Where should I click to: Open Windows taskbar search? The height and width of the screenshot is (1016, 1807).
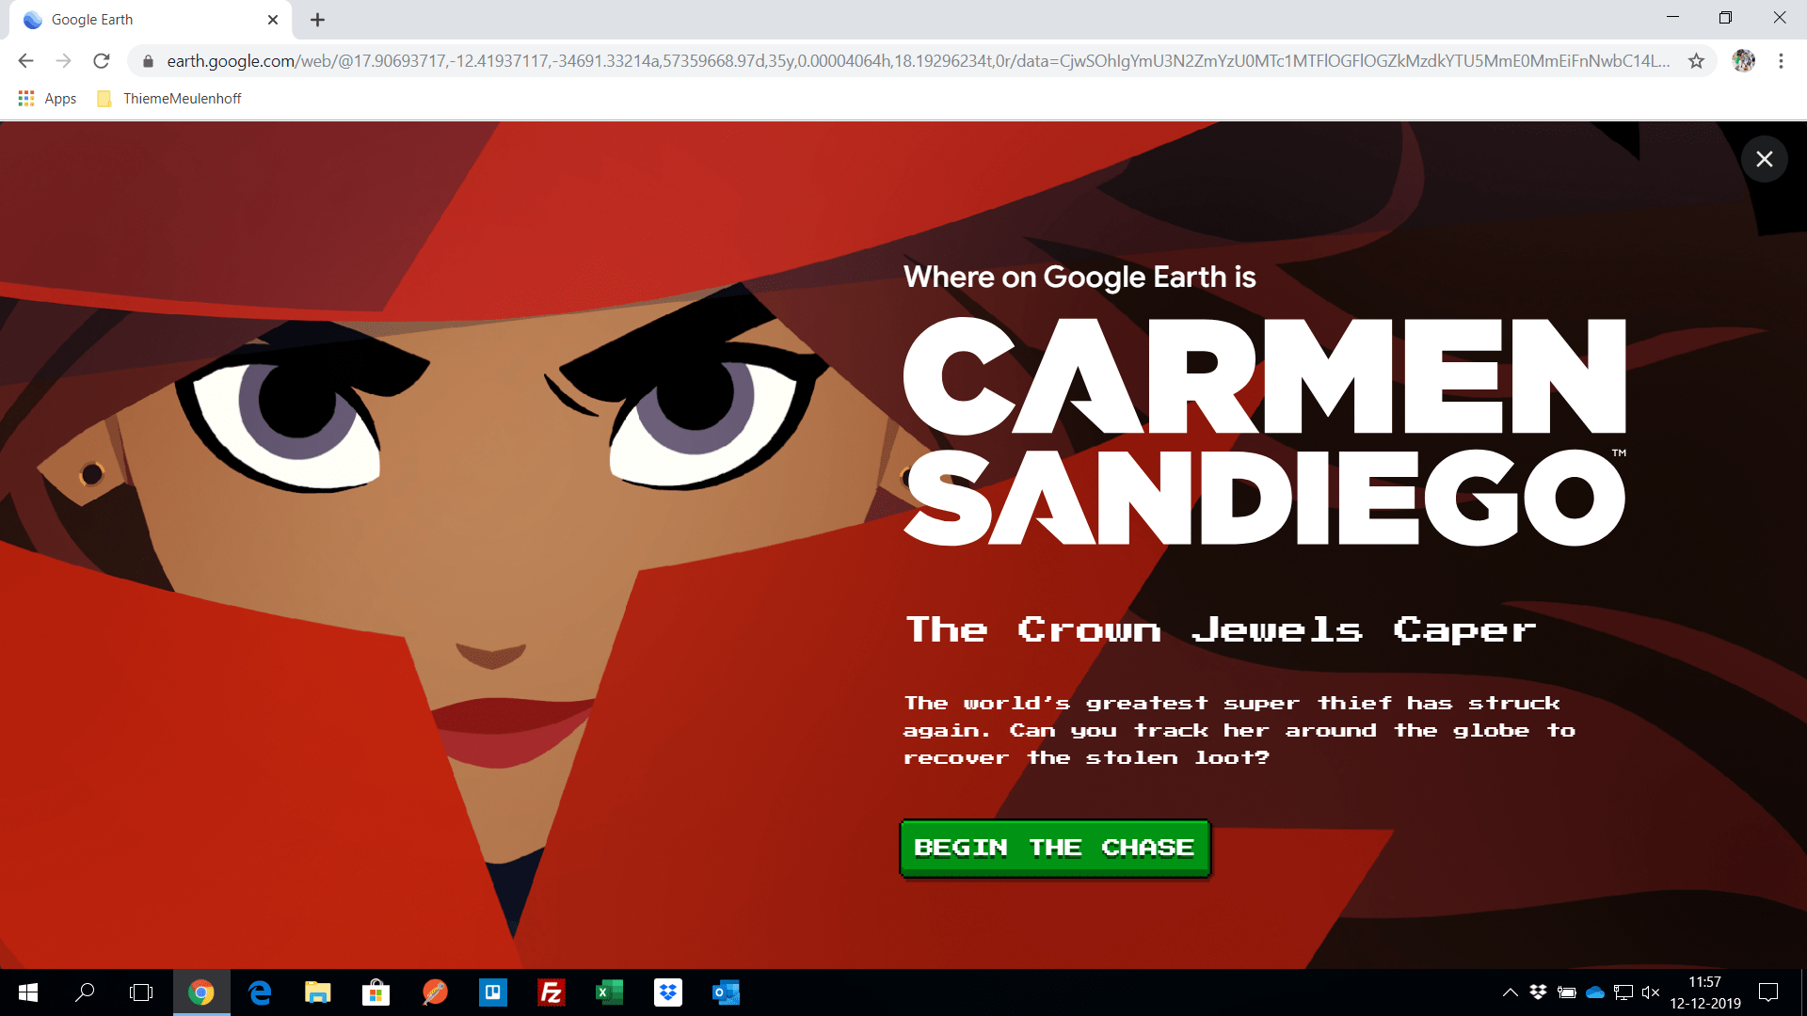[85, 992]
